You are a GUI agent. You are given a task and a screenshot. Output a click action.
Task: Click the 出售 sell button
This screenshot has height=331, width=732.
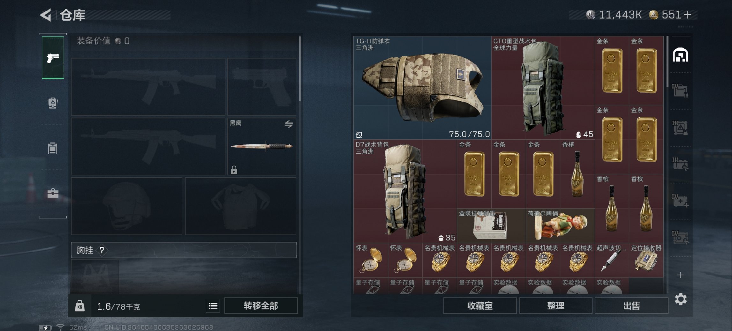631,305
